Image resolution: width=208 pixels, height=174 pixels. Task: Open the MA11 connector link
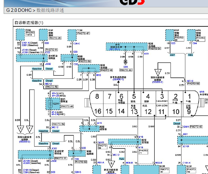coord(101,142)
